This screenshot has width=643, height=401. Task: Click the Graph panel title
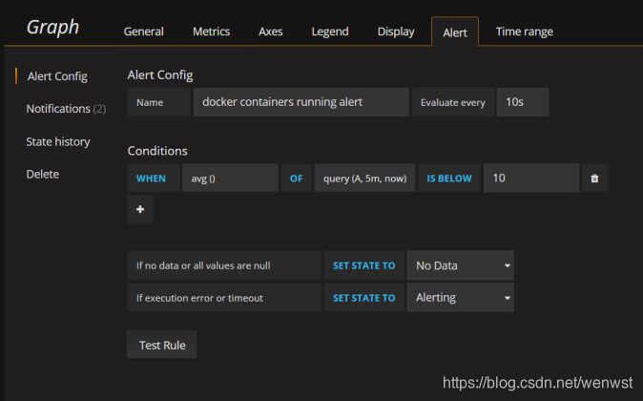coord(52,28)
